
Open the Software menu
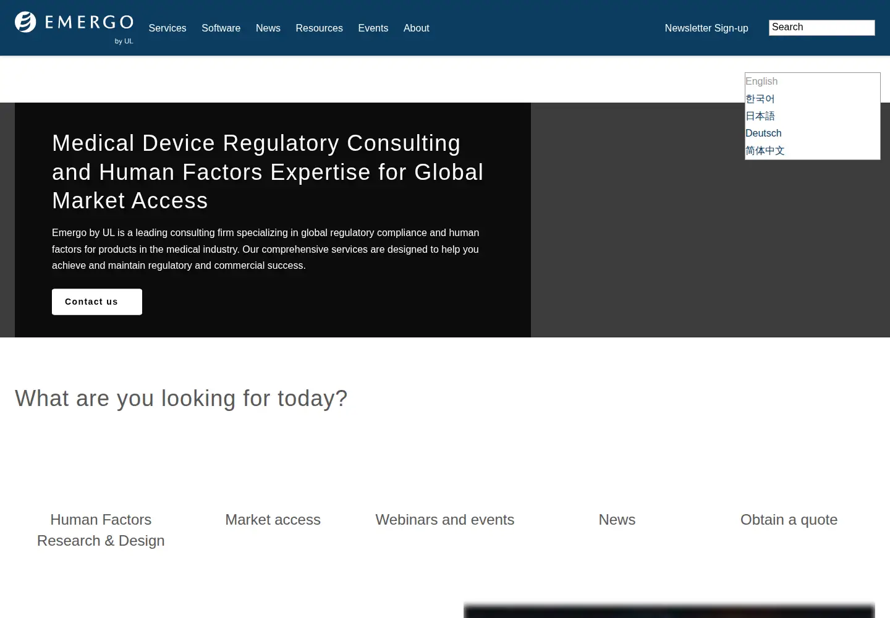tap(221, 28)
